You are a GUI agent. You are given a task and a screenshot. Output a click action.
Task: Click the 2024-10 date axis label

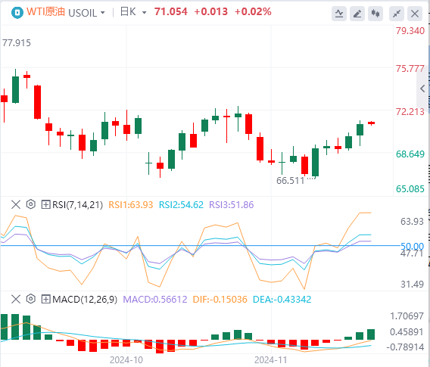(x=126, y=360)
